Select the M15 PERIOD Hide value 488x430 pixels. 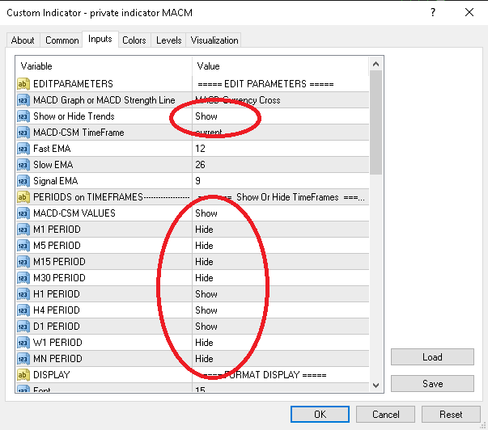[204, 262]
